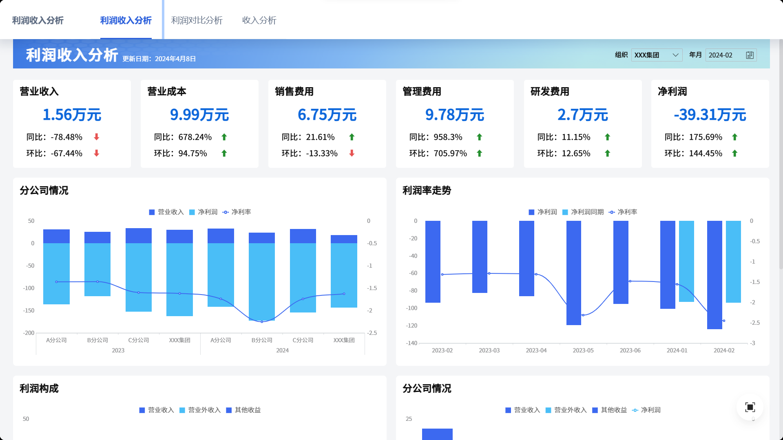Click the chevron arrow in 组织 selector
Viewport: 783px width, 440px height.
[x=675, y=55]
